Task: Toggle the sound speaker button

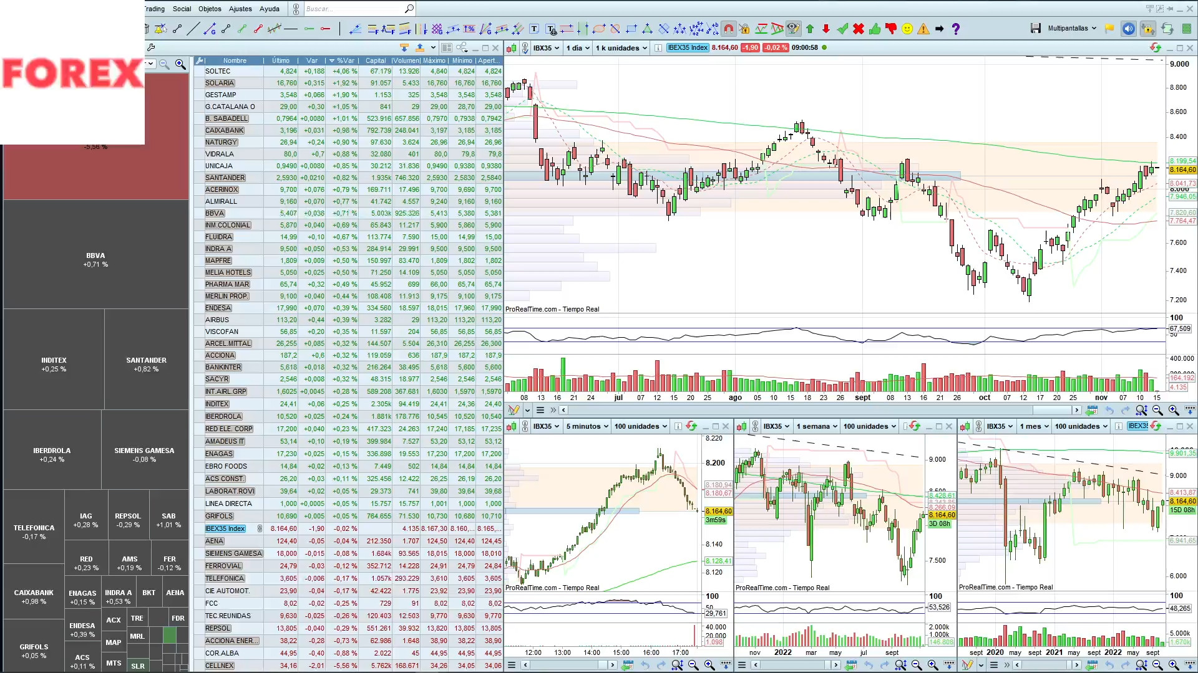Action: 1128,29
